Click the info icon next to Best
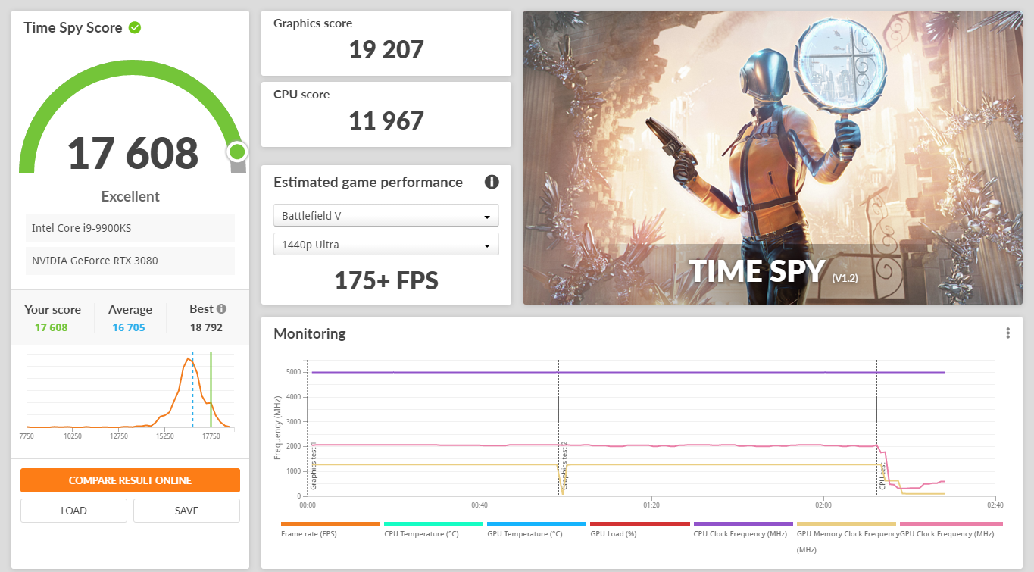 [x=221, y=308]
